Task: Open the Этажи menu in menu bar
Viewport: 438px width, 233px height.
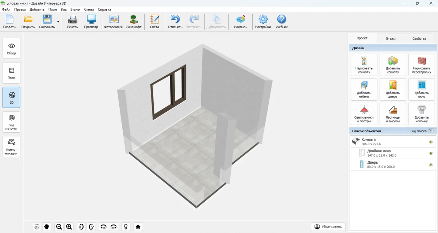Action: coord(76,9)
